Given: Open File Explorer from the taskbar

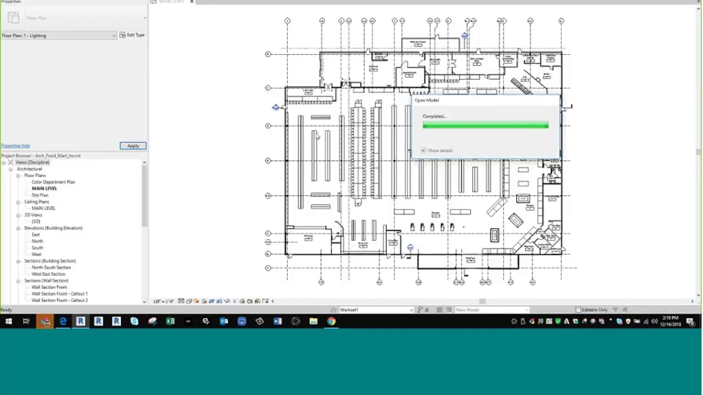Looking at the screenshot, I should tap(313, 321).
